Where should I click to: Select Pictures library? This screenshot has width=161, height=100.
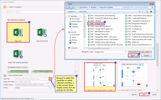pyautogui.click(x=73, y=40)
